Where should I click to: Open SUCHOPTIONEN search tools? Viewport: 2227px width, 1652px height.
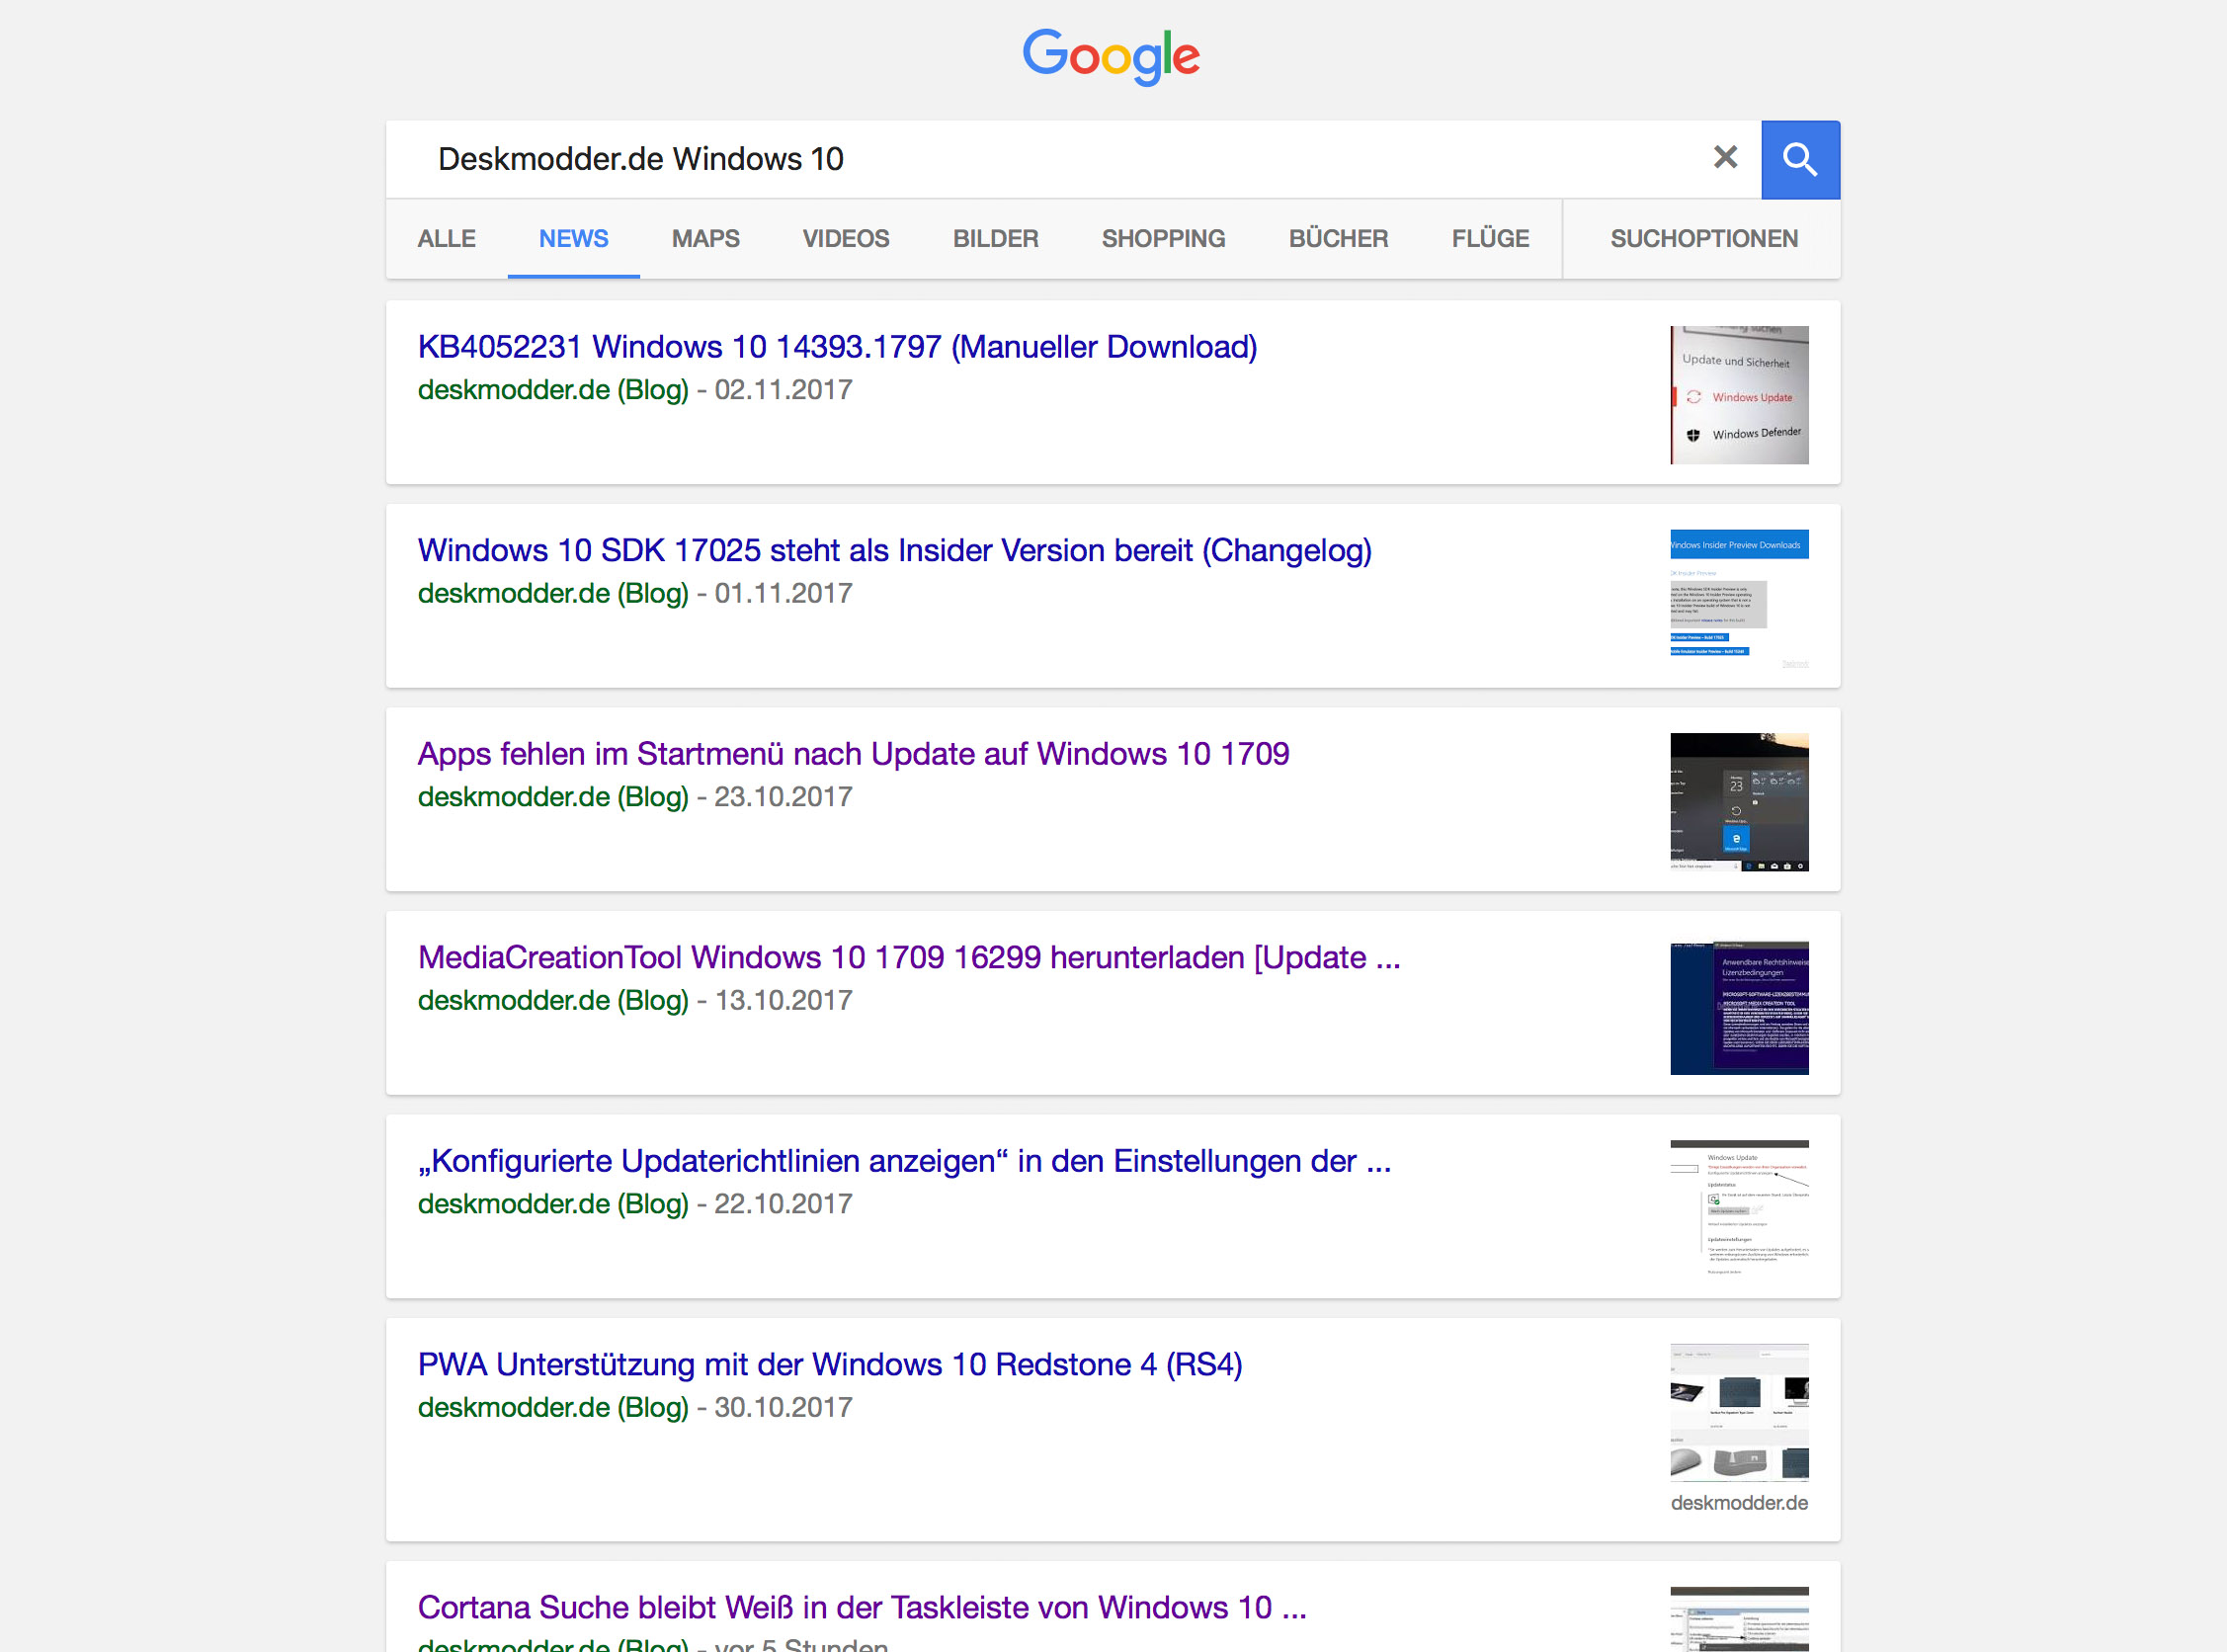[1703, 239]
